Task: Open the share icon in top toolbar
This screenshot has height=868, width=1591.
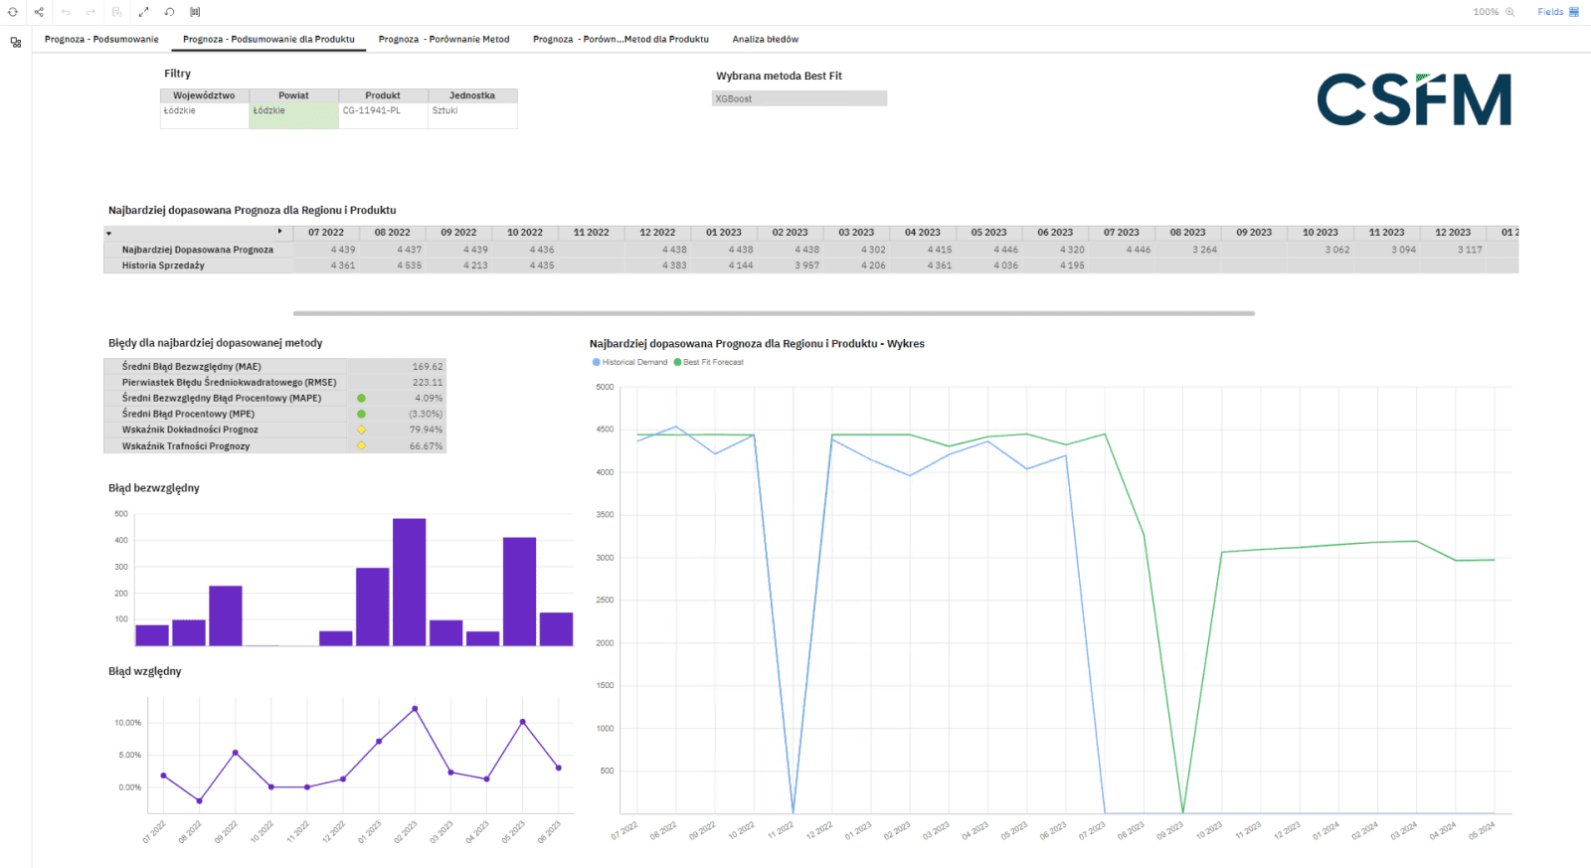Action: coord(39,12)
